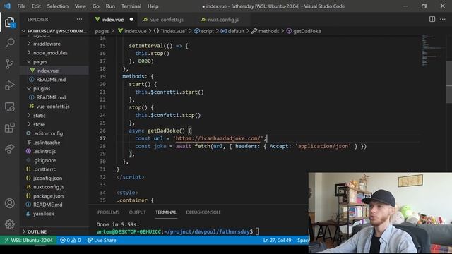Image resolution: width=452 pixels, height=254 pixels.
Task: Expand the middleware folder
Action: [x=54, y=44]
